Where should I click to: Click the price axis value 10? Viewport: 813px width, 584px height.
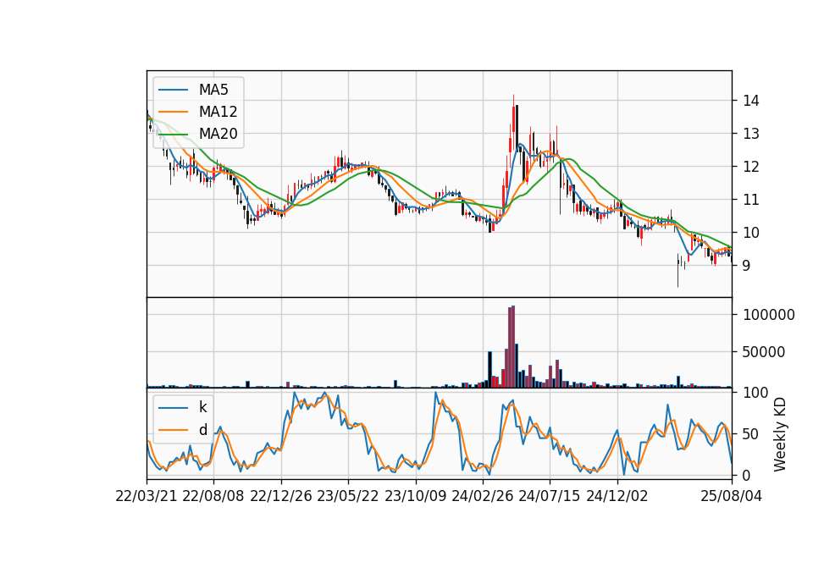click(x=750, y=233)
